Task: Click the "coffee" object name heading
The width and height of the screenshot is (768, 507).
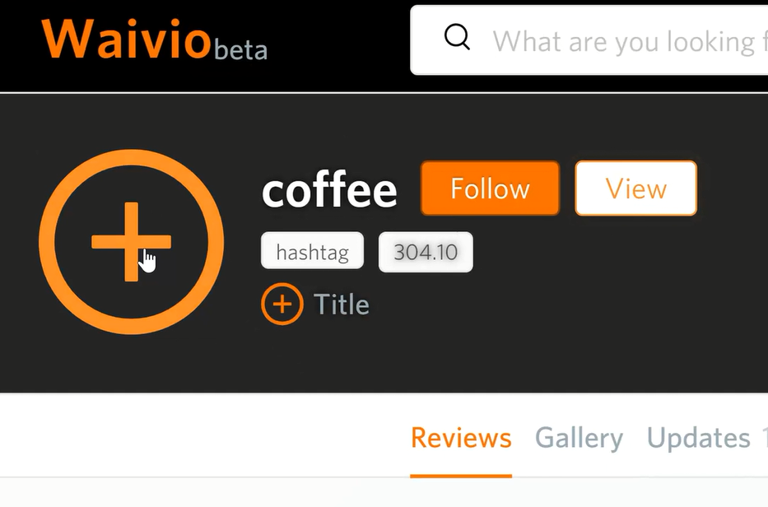Action: (x=329, y=189)
